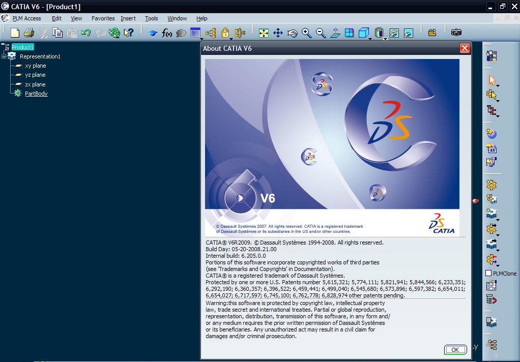Click the Hide/Show icon
Viewport: 520px width, 362px height.
point(394,33)
